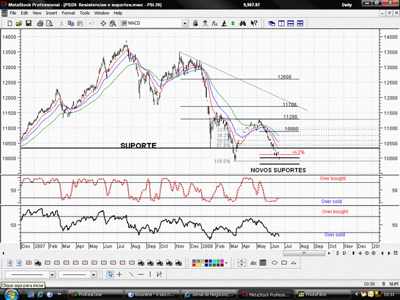This screenshot has height=300, width=400.
Task: Select the rectangle drawing tool
Action: (x=284, y=263)
